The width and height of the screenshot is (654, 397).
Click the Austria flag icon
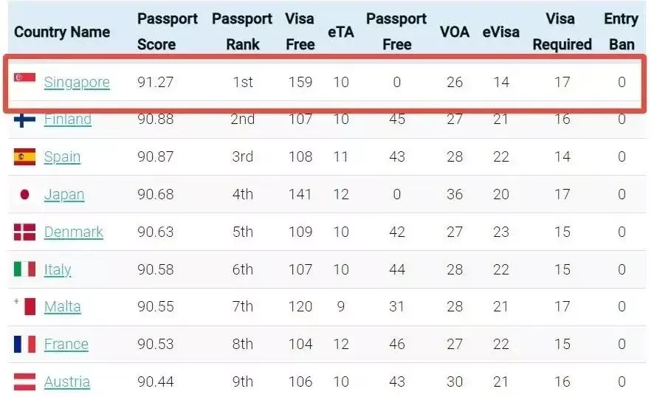[24, 382]
